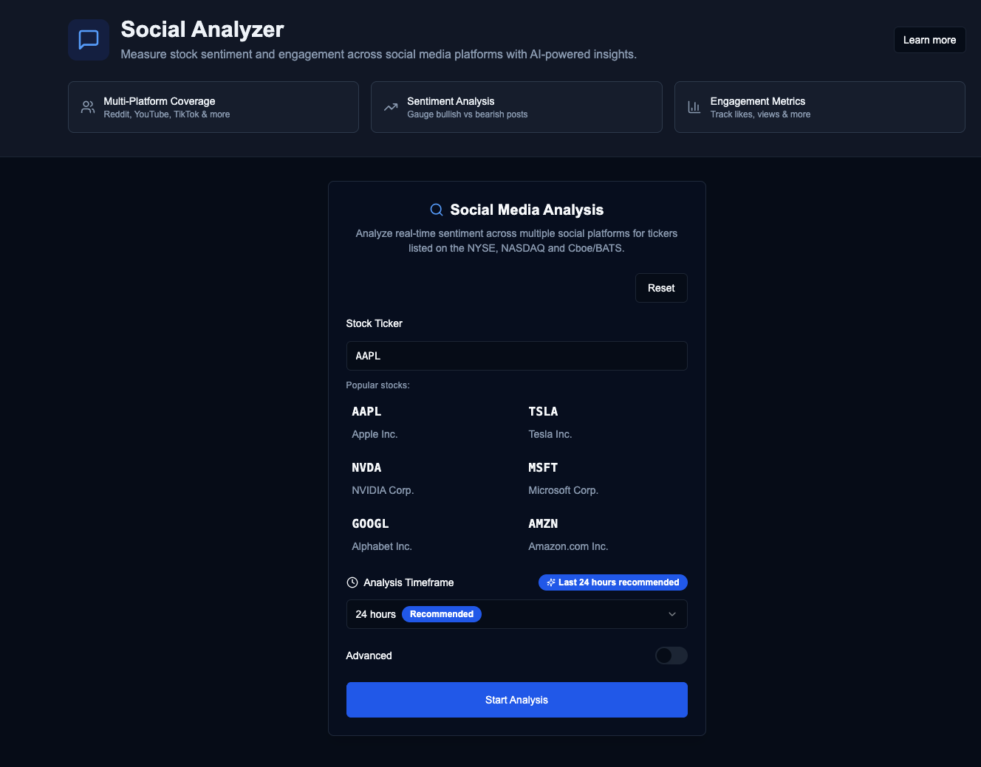The width and height of the screenshot is (981, 767).
Task: Click the Multi-Platform Coverage people icon
Action: 88,106
